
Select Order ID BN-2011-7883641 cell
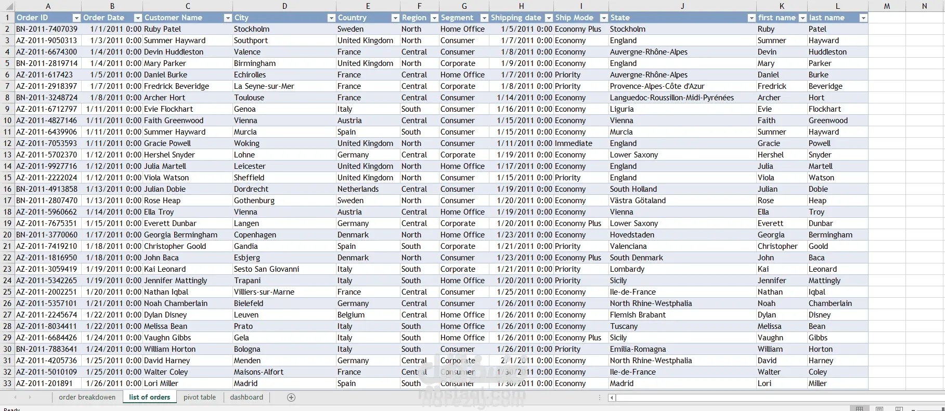48,349
